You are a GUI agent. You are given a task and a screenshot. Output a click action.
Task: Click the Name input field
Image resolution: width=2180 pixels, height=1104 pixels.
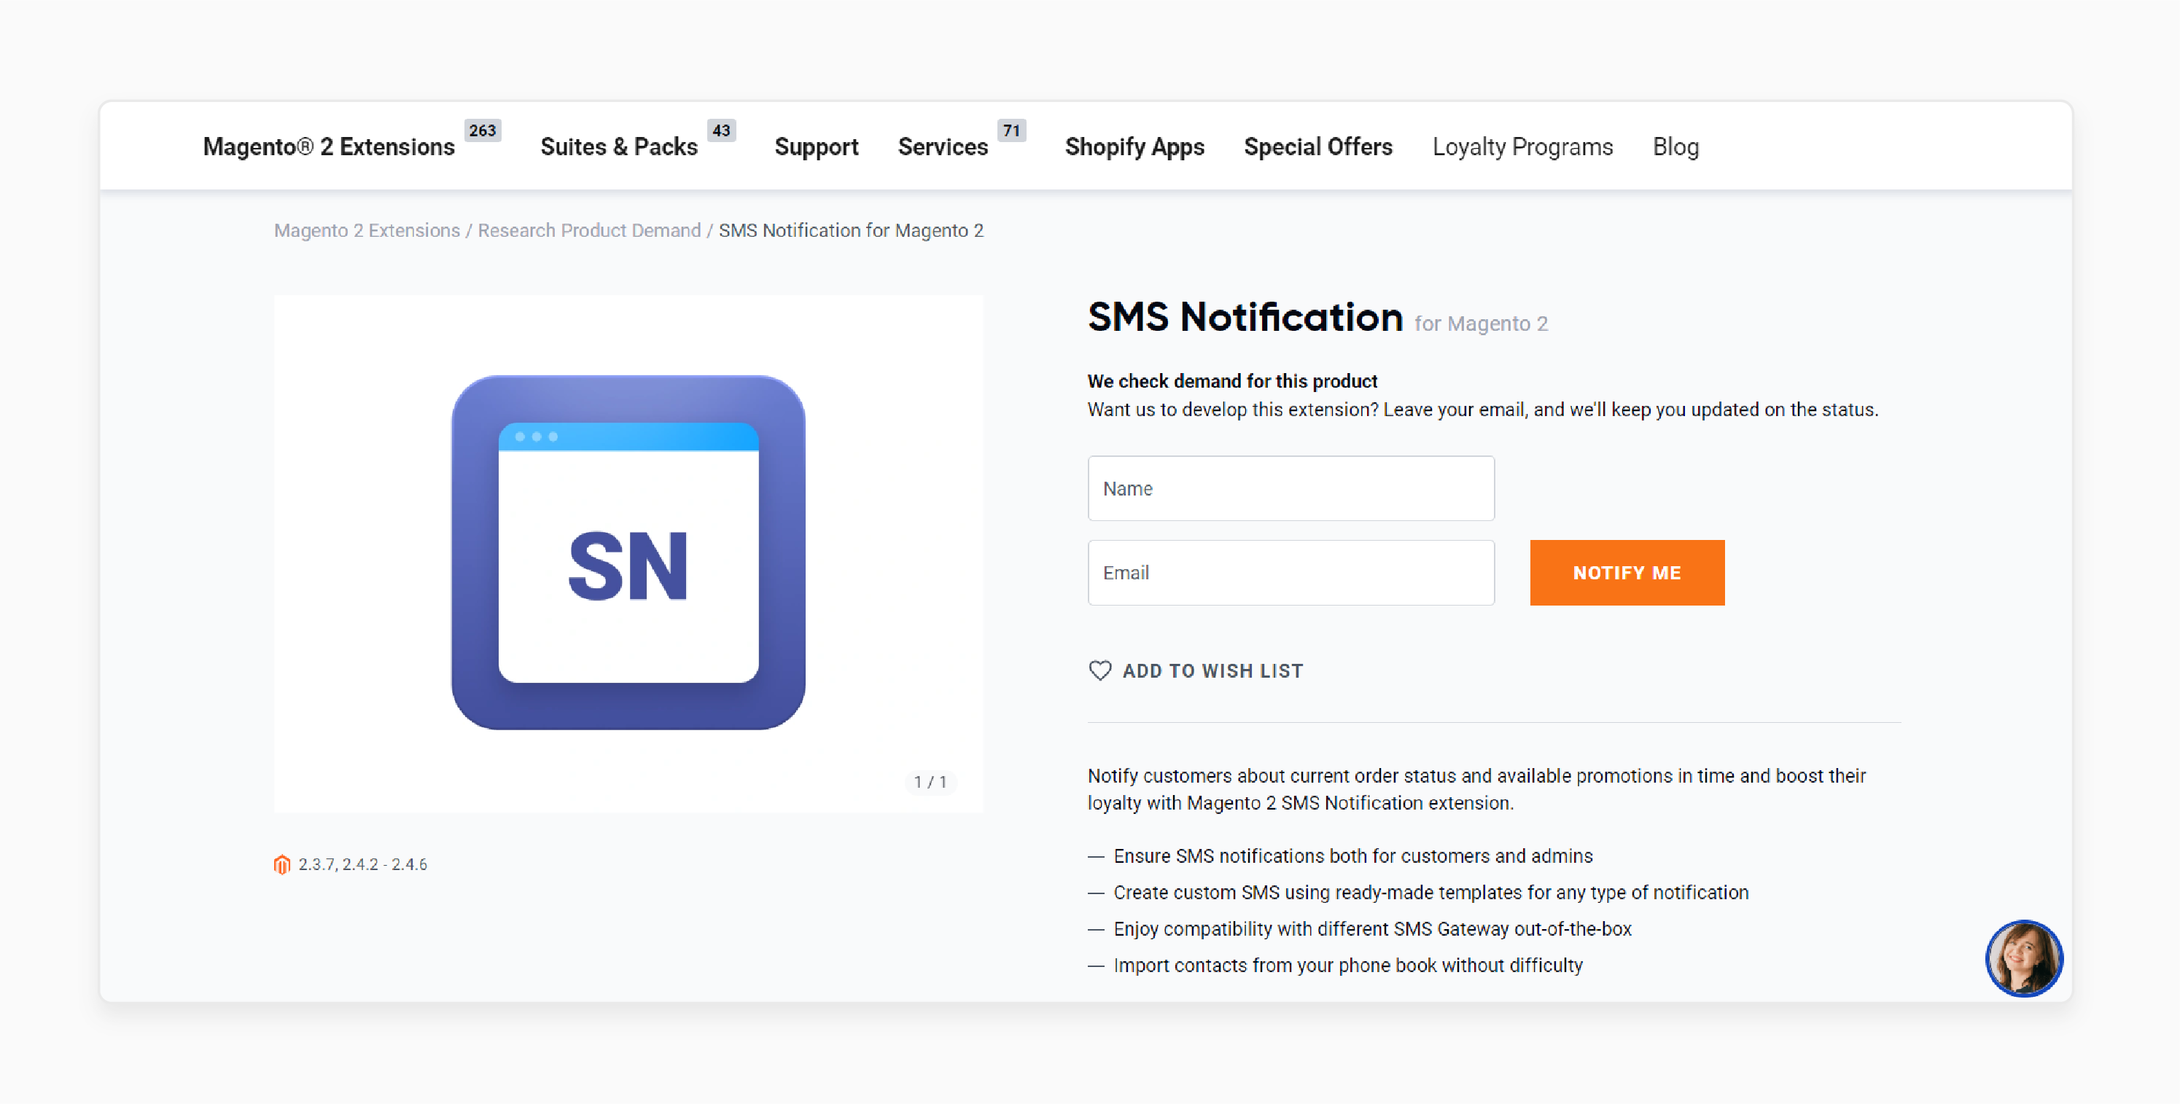click(1290, 489)
